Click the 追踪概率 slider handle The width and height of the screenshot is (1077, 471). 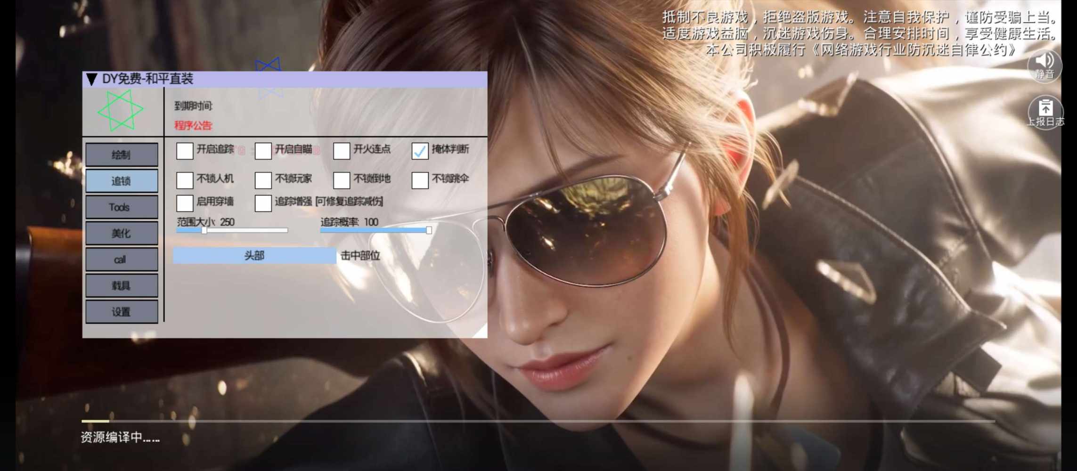(429, 230)
